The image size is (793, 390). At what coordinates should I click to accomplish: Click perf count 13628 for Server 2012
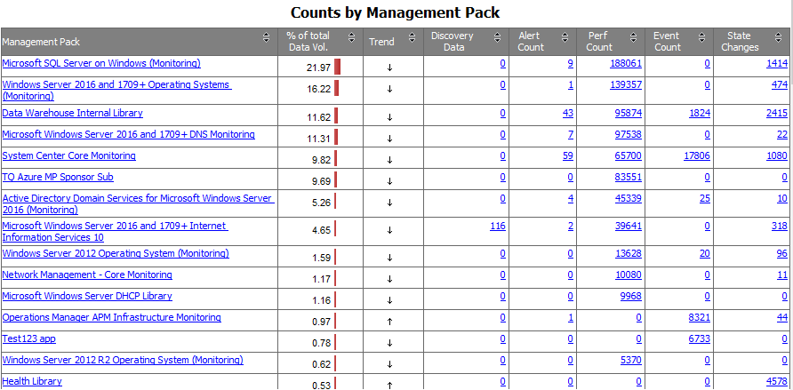pyautogui.click(x=629, y=253)
